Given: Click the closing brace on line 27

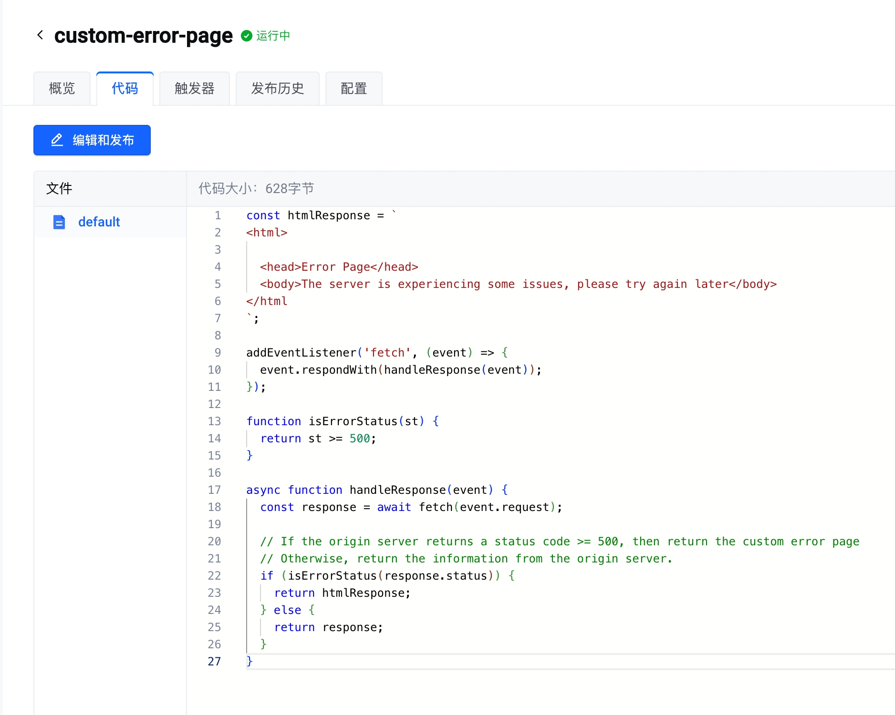Looking at the screenshot, I should click(x=250, y=662).
